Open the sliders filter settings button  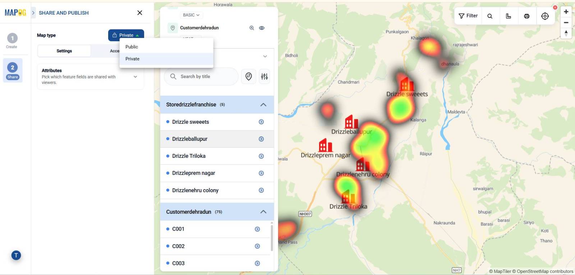point(264,76)
